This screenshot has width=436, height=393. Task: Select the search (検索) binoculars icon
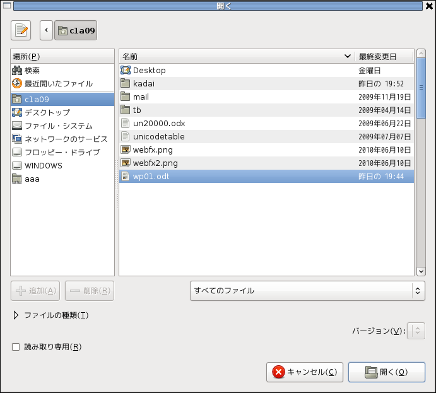(x=17, y=71)
